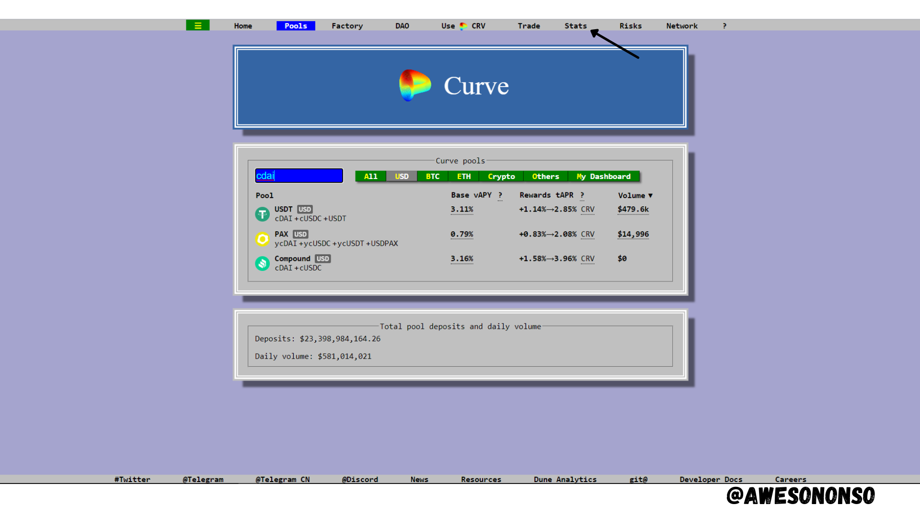Click cDAI+cUSDC+USDT coin list text
Viewport: 920px width, 517px height.
coord(310,218)
